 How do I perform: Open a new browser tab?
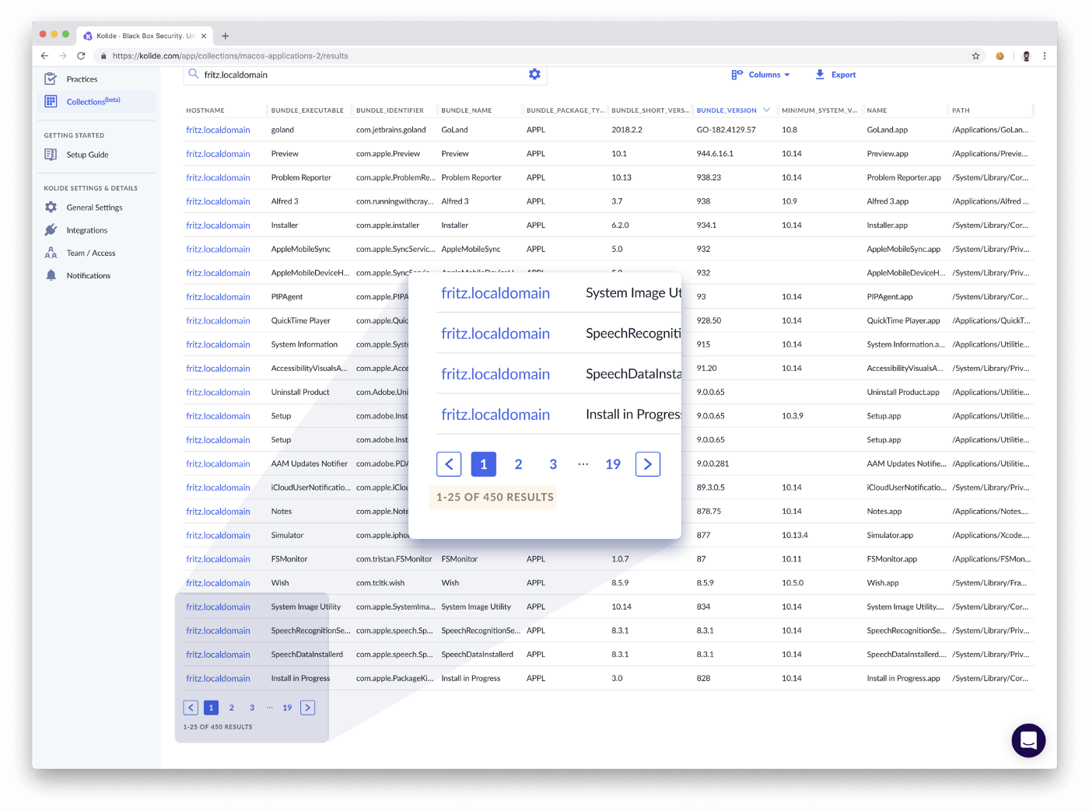tap(226, 35)
